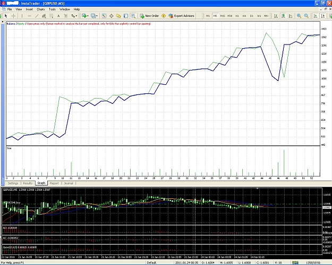Select the tester Graph tab
Image resolution: width=332 pixels, height=265 pixels.
(41, 183)
